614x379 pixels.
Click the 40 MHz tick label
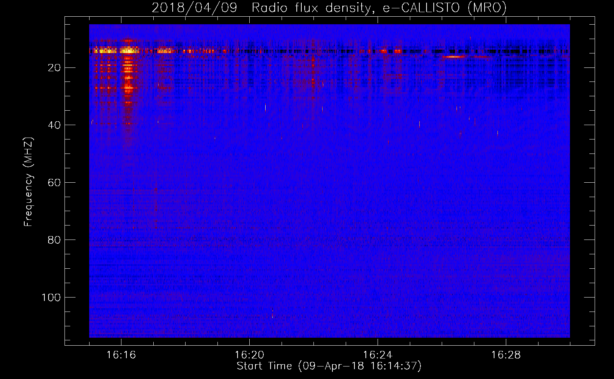[x=54, y=125]
